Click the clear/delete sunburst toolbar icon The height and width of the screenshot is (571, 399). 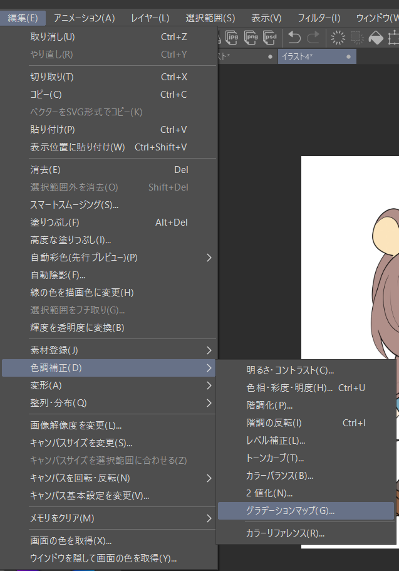(338, 38)
